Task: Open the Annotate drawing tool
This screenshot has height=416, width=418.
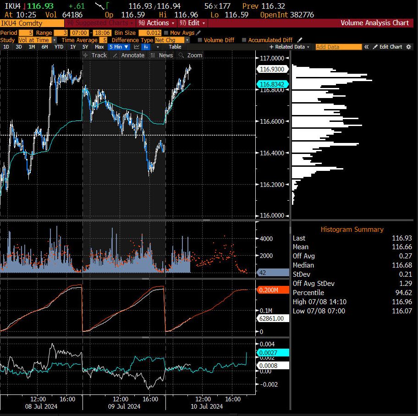Action: (128, 55)
